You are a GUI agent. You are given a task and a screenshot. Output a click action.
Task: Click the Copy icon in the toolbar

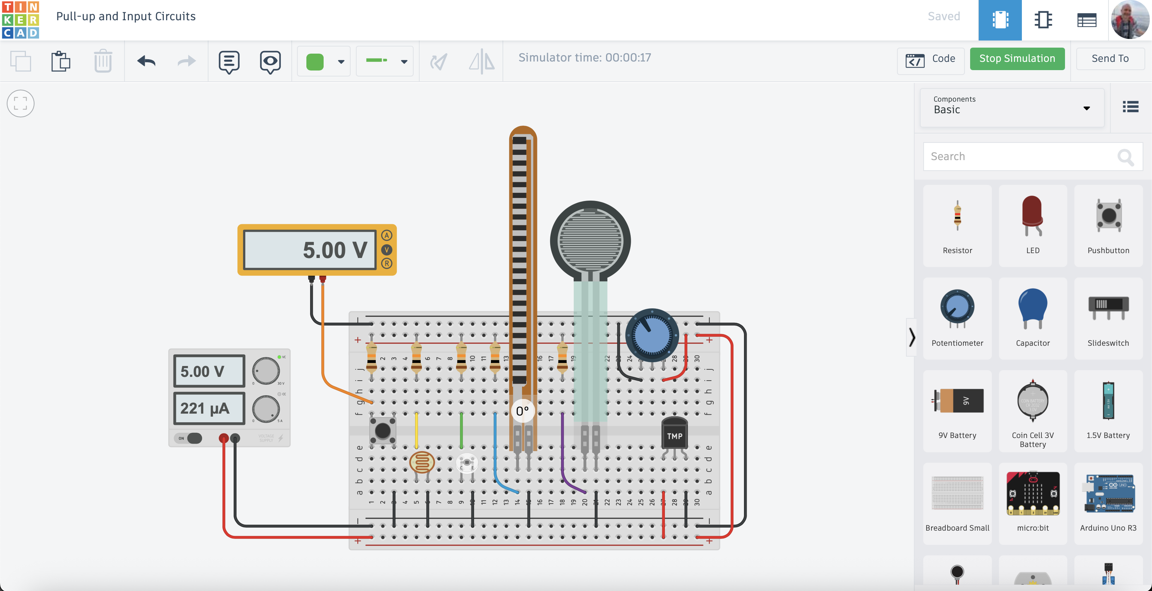tap(21, 61)
